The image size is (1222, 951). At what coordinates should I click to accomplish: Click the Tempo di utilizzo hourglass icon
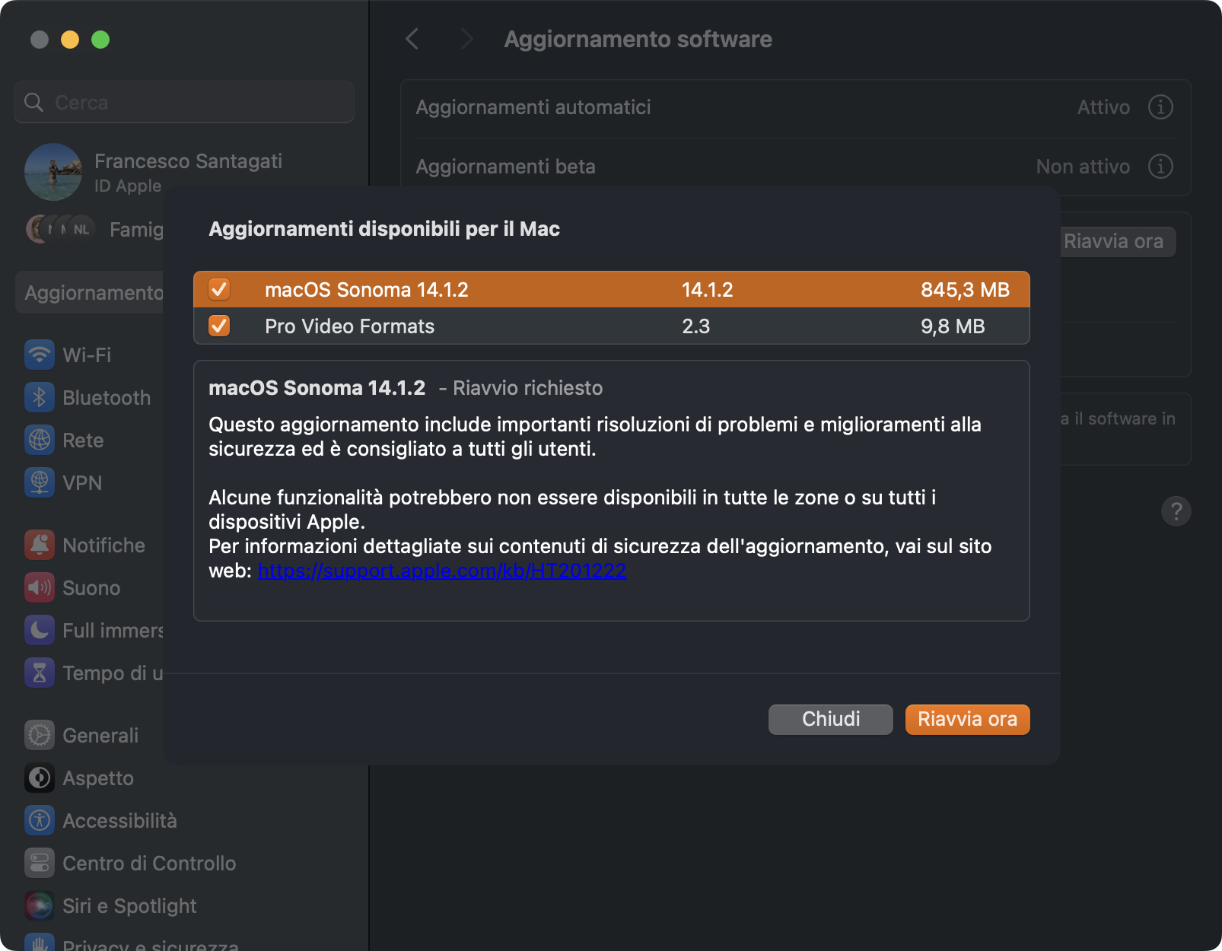pos(40,673)
